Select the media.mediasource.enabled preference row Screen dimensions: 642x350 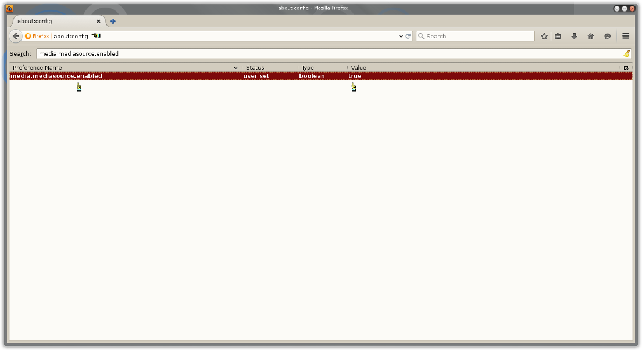(x=321, y=76)
